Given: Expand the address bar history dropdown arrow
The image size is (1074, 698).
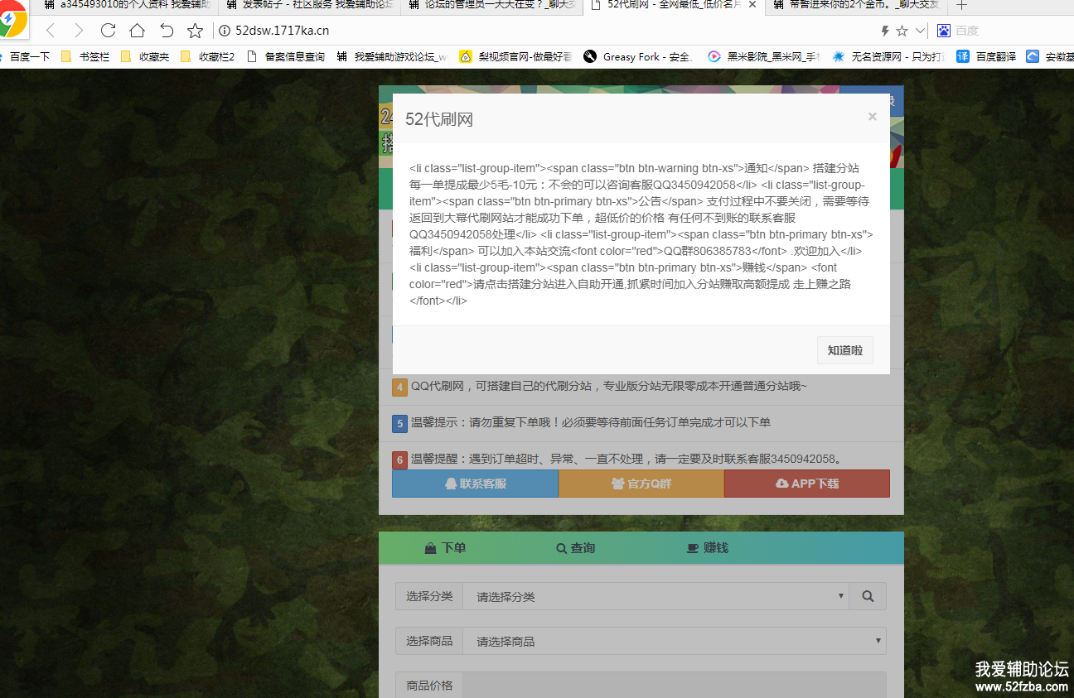Looking at the screenshot, I should click(920, 31).
